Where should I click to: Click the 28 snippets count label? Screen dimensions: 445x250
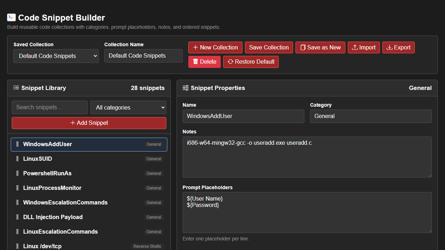coord(148,88)
